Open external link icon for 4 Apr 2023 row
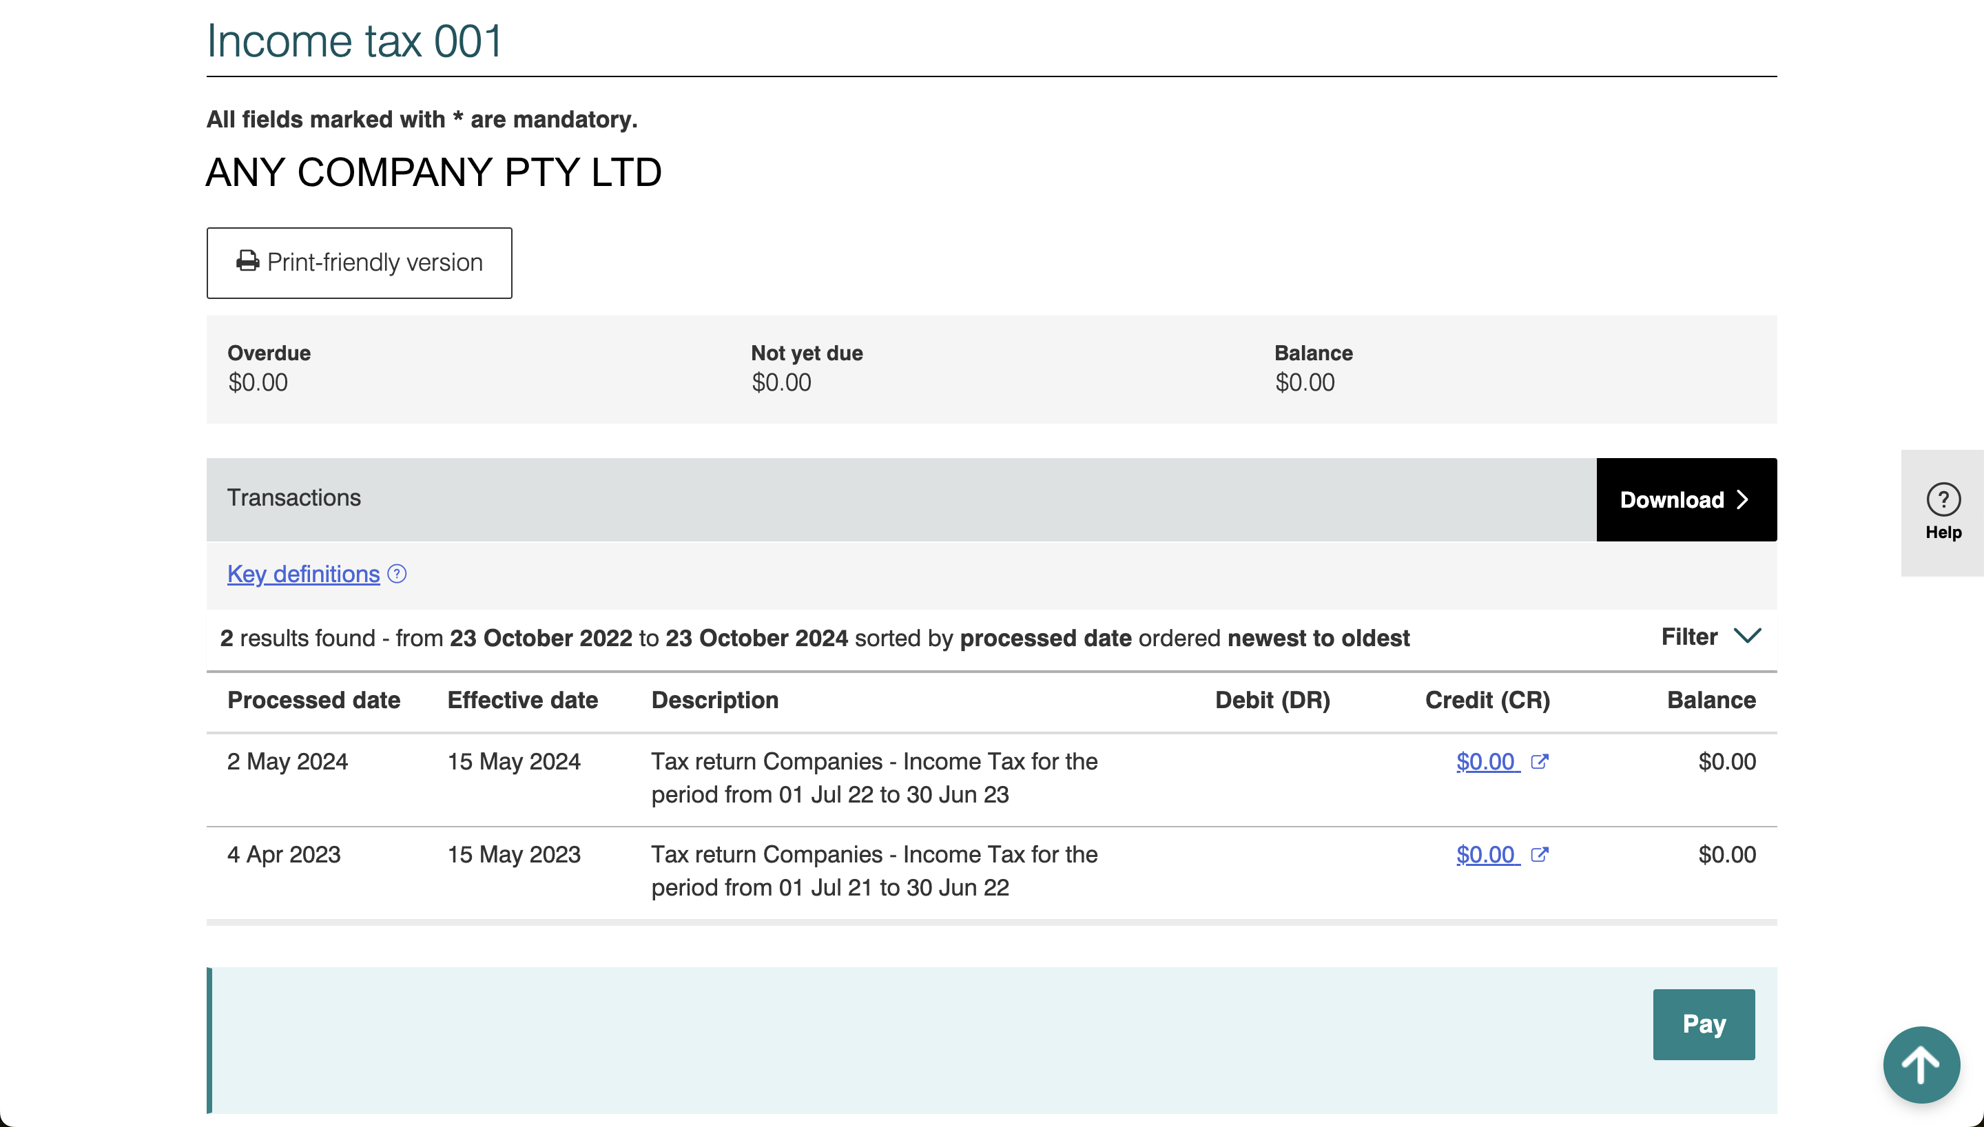 point(1539,854)
